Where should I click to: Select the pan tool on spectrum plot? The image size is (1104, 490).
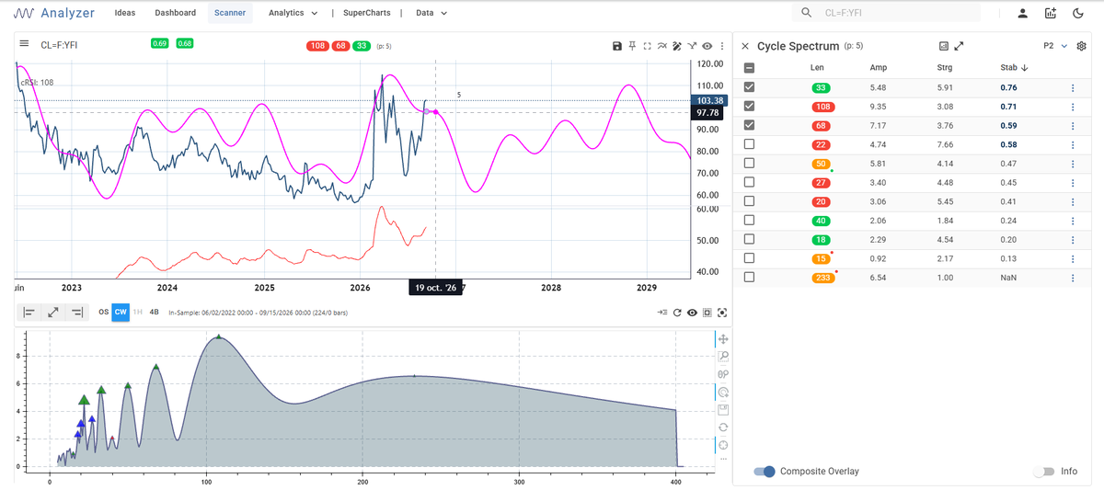[723, 339]
